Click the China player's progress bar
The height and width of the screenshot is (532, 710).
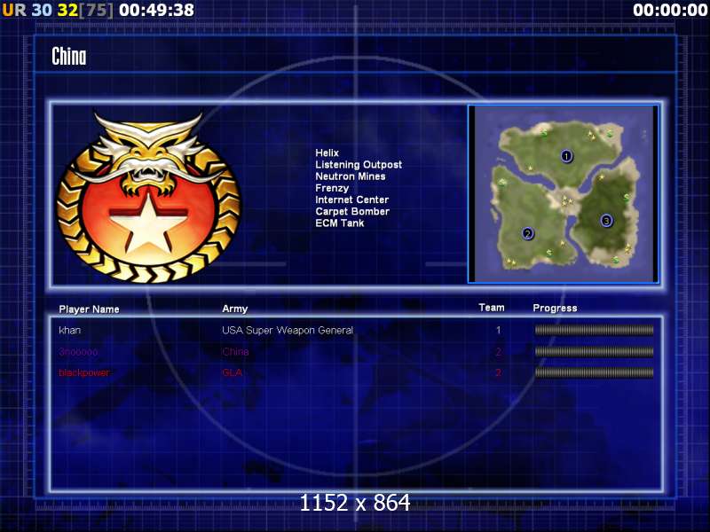click(594, 351)
